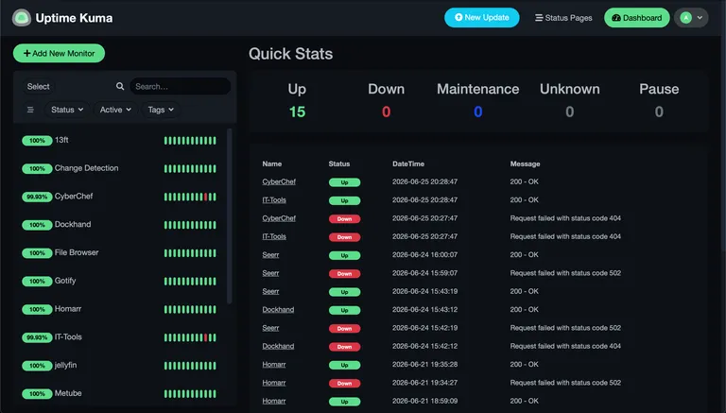Open Seerr link at 16:00:07

[270, 254]
